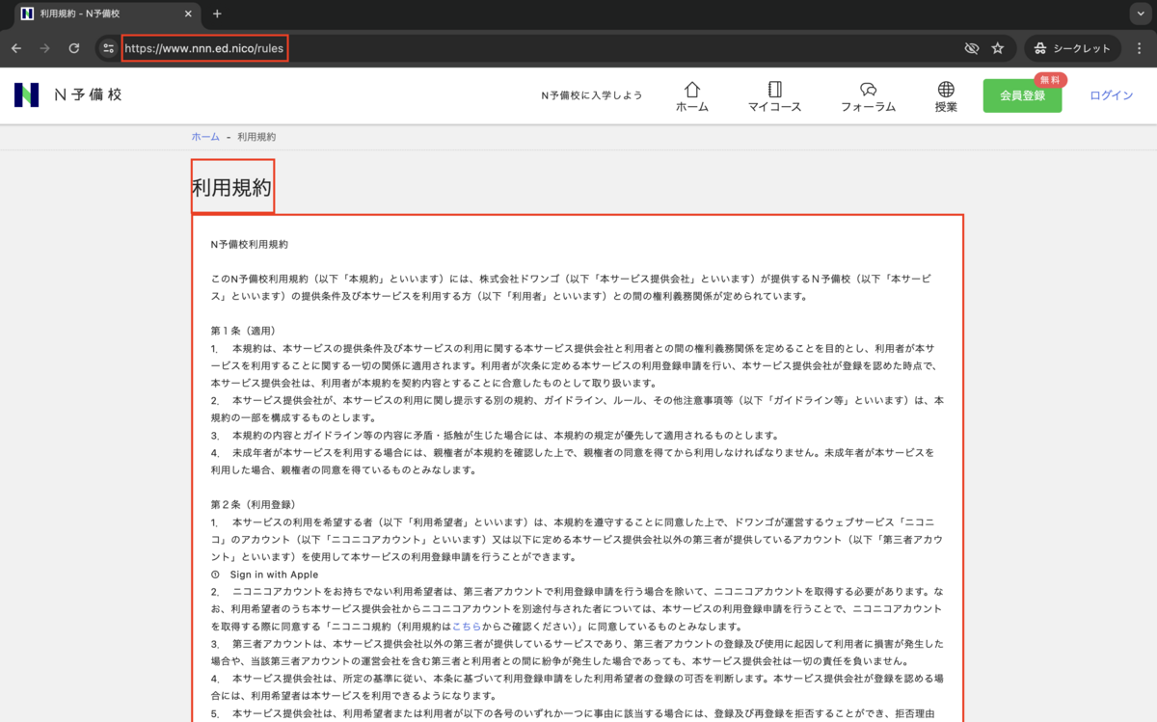The height and width of the screenshot is (722, 1157).
Task: Expand the tab search dropdown arrow
Action: (1141, 14)
